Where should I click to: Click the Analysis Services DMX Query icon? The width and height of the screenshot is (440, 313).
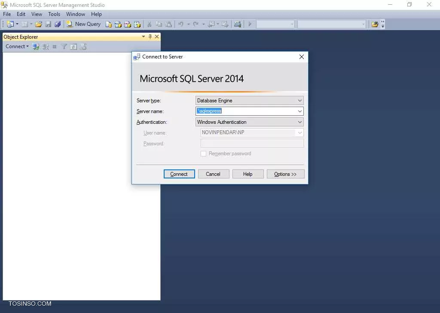click(x=127, y=24)
